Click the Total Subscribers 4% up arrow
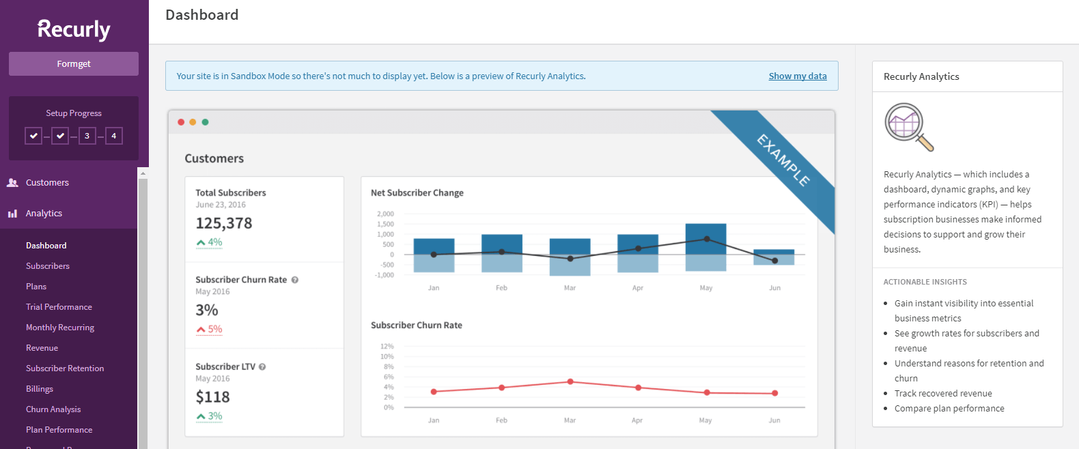1079x449 pixels. [x=201, y=243]
